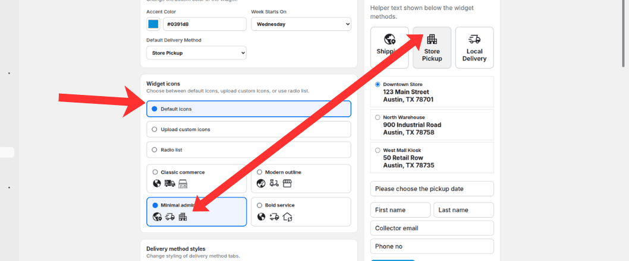The width and height of the screenshot is (629, 261).
Task: Click the Classic commerce storefront icon
Action: (x=183, y=184)
